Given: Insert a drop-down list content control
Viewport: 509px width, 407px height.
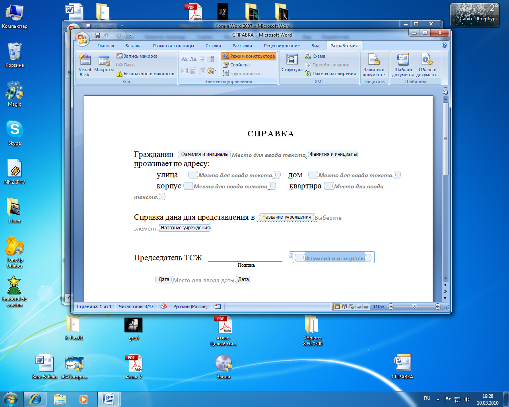Looking at the screenshot, I should pyautogui.click(x=185, y=71).
